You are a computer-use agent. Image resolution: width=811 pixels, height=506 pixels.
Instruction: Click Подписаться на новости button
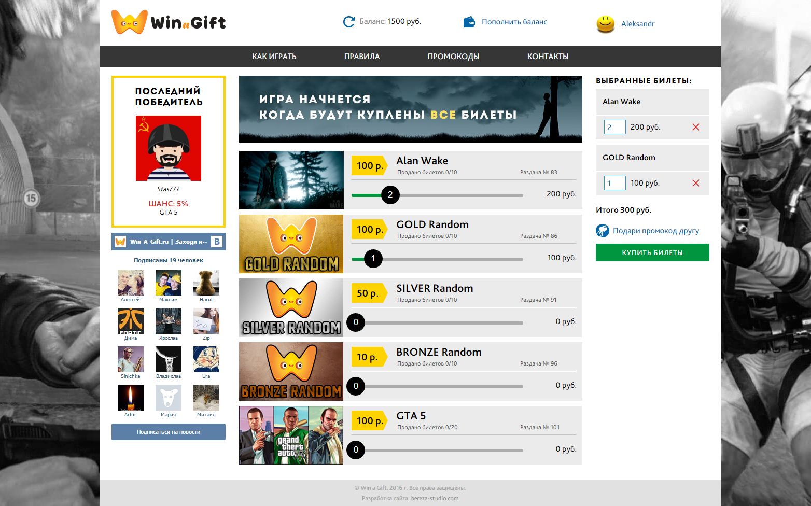pos(168,431)
